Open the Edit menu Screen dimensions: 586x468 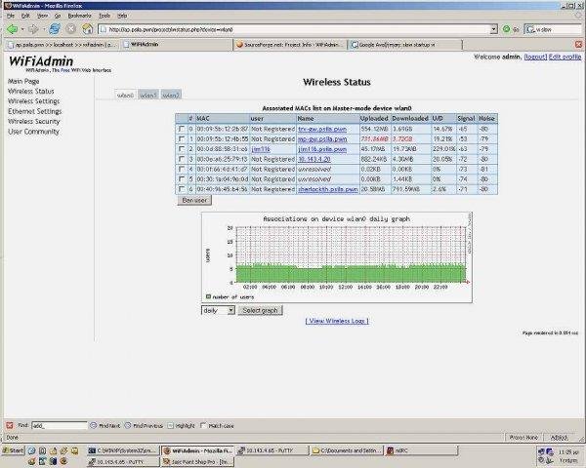(25, 16)
